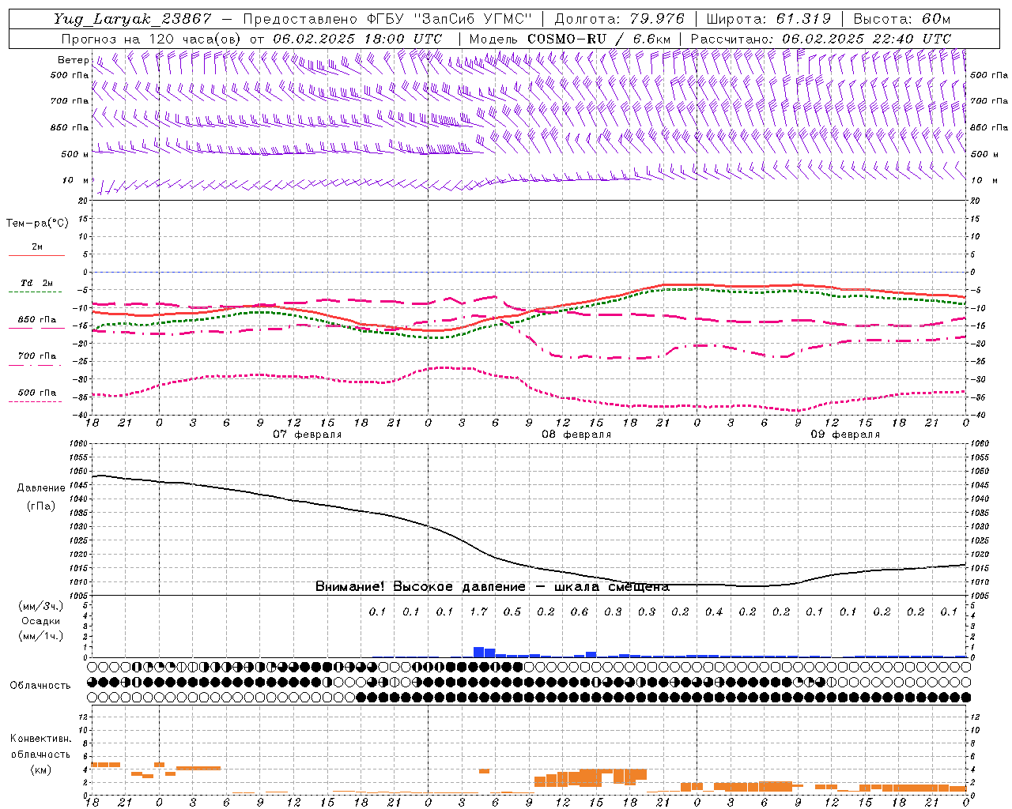Click the Тем-ра(°C) panel title
This screenshot has width=1012, height=809.
click(37, 224)
